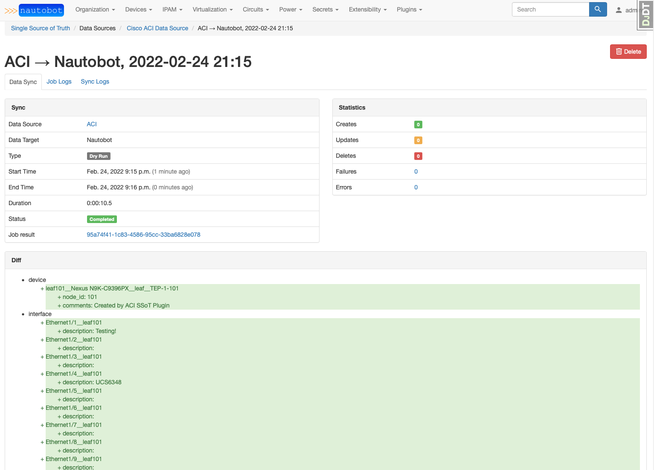
Task: Click the green Creates count badge
Action: click(418, 124)
